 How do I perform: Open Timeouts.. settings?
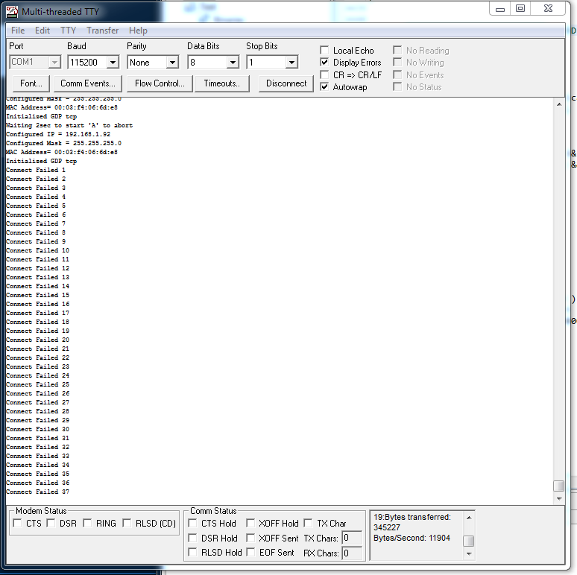pyautogui.click(x=222, y=83)
